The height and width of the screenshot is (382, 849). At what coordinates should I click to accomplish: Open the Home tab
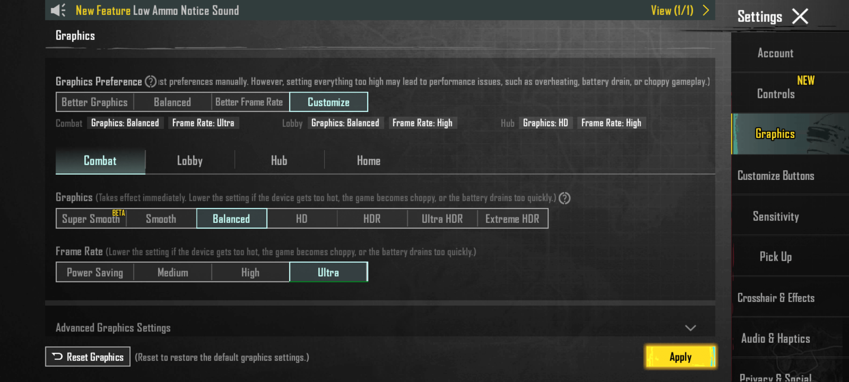tap(368, 161)
